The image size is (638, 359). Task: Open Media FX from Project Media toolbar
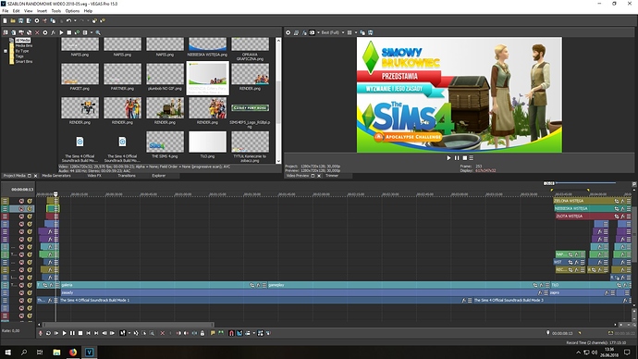pyautogui.click(x=53, y=32)
